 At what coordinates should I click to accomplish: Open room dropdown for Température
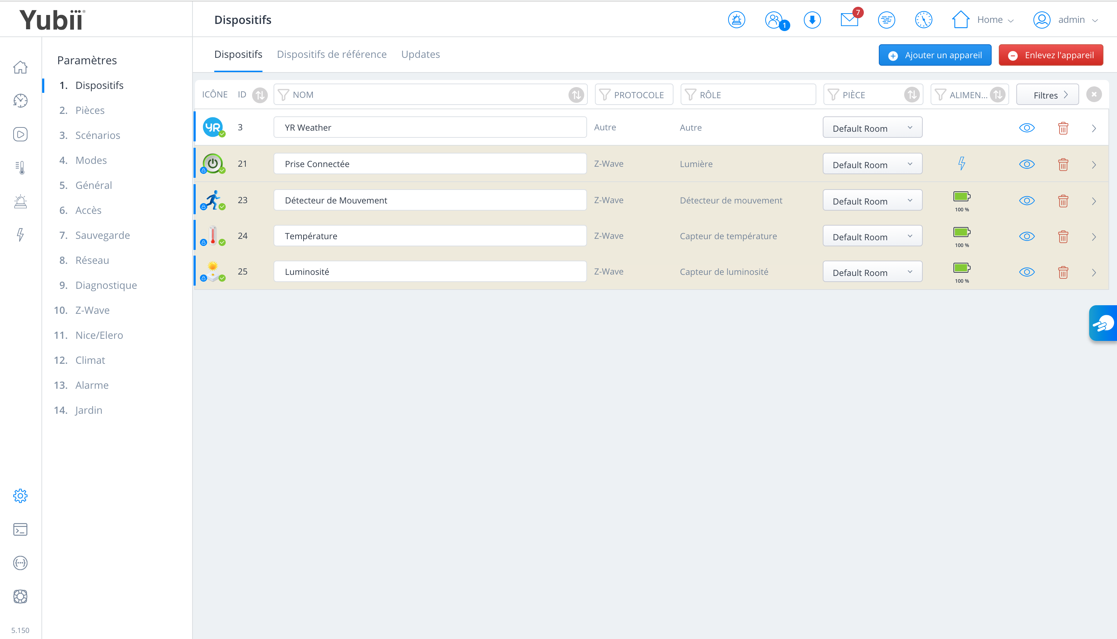[x=872, y=236]
